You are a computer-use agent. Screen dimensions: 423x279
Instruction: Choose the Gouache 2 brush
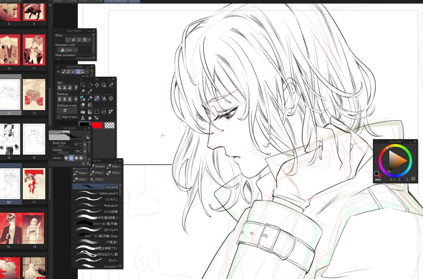(96, 267)
